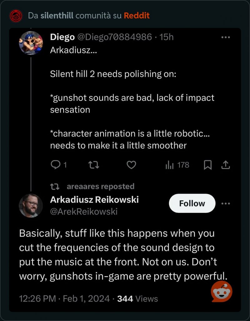250x321 pixels.
Task: Open more options beside the Follow button
Action: pos(225,203)
